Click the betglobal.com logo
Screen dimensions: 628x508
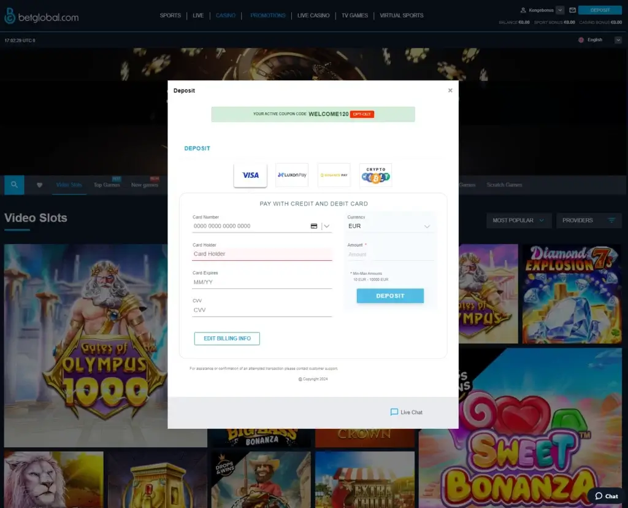[x=41, y=16]
